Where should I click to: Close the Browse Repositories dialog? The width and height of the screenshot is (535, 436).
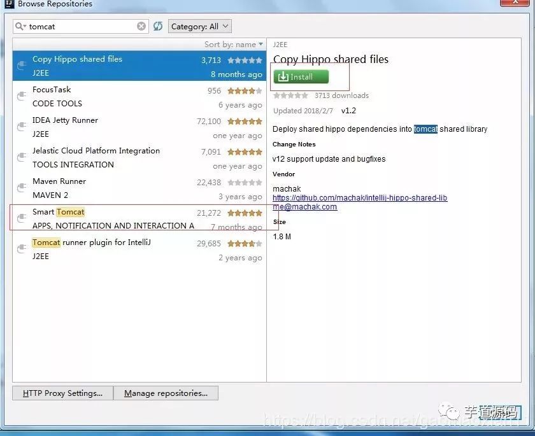point(515,3)
